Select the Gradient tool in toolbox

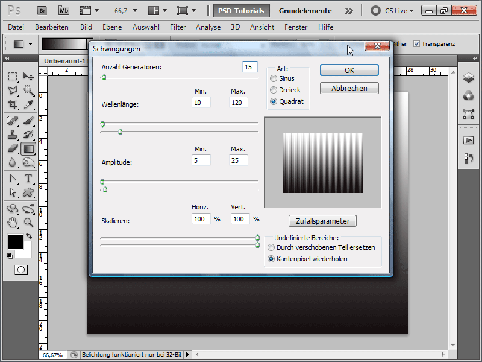coord(28,148)
